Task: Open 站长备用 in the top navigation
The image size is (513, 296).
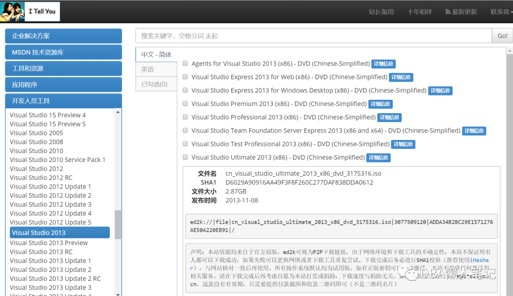Action: click(381, 12)
